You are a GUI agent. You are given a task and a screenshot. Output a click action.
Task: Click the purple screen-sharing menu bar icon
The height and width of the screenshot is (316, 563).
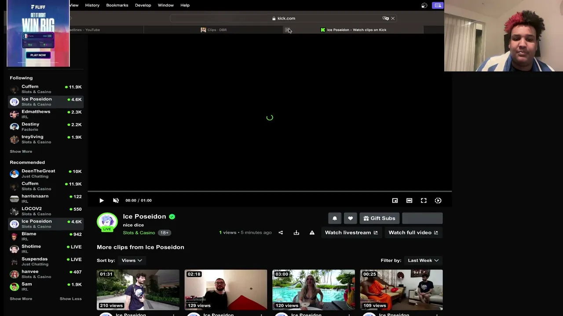(x=438, y=5)
